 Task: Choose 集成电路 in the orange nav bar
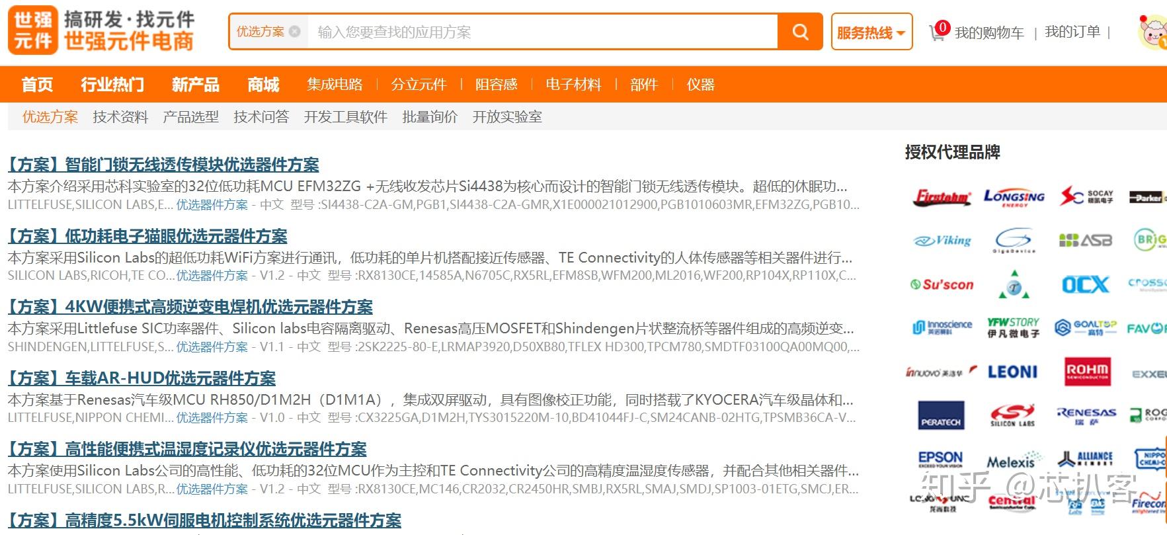point(335,84)
